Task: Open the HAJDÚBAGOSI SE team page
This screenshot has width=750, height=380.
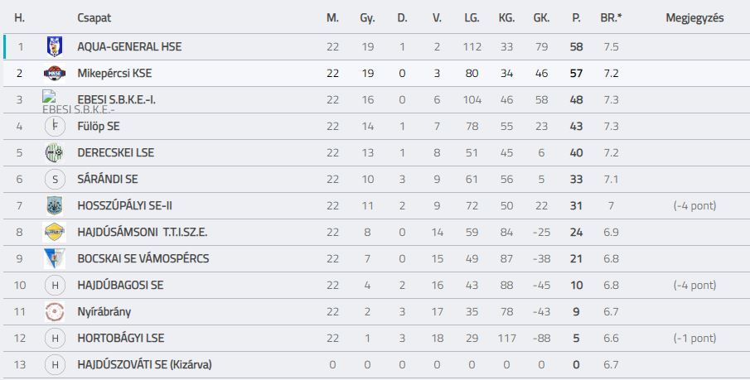Action: click(x=120, y=286)
